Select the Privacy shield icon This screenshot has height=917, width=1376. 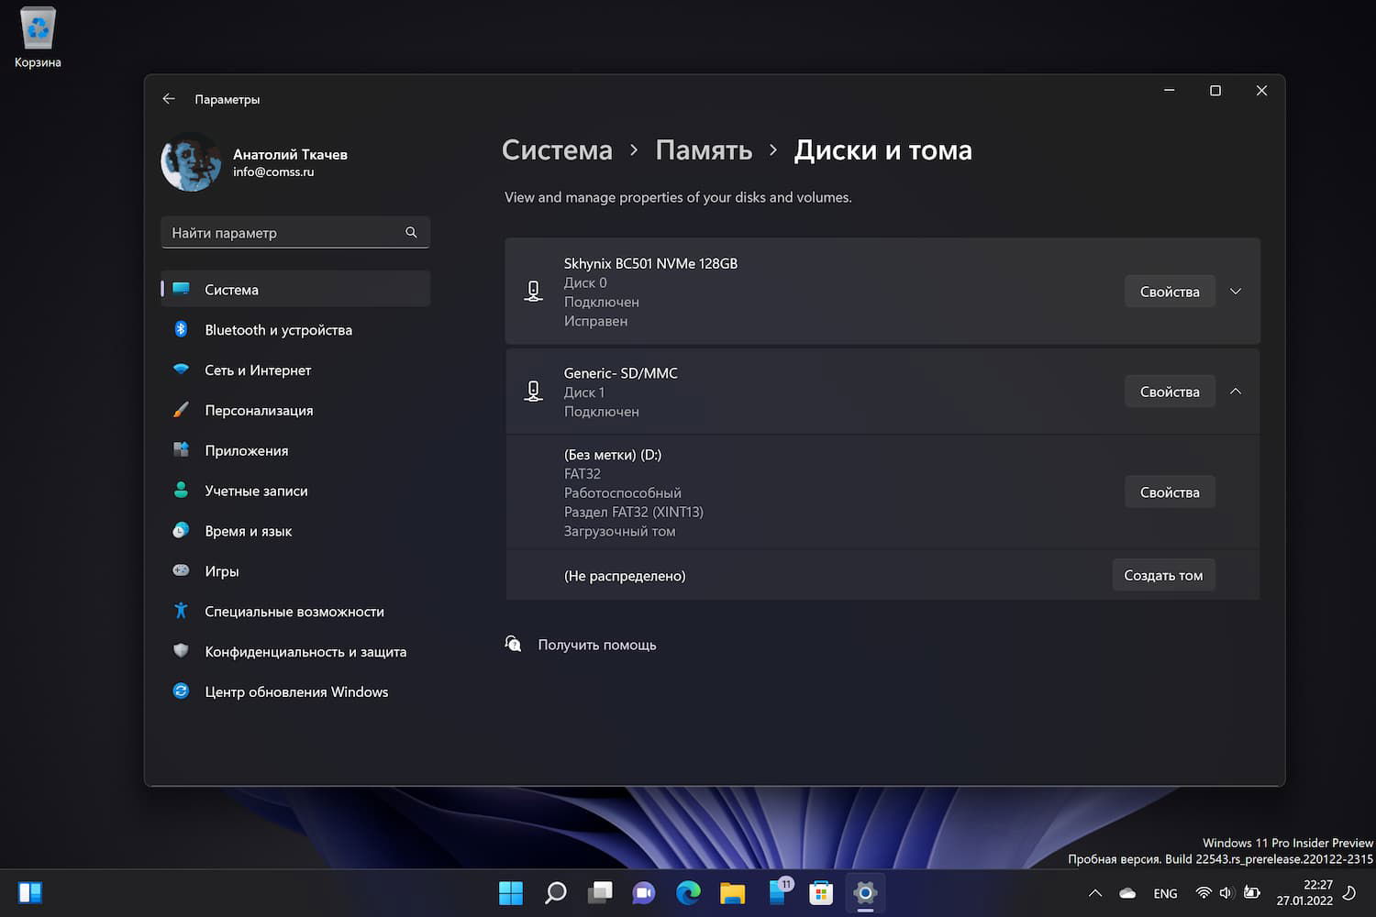click(181, 651)
